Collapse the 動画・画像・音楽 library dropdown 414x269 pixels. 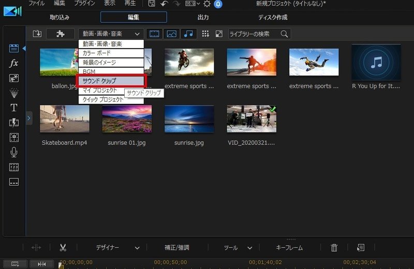[x=111, y=34]
